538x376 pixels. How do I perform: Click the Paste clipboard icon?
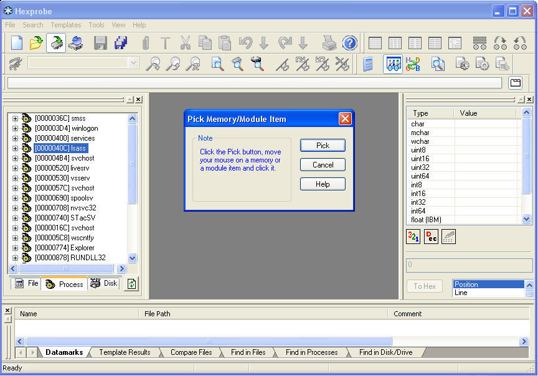pos(225,43)
